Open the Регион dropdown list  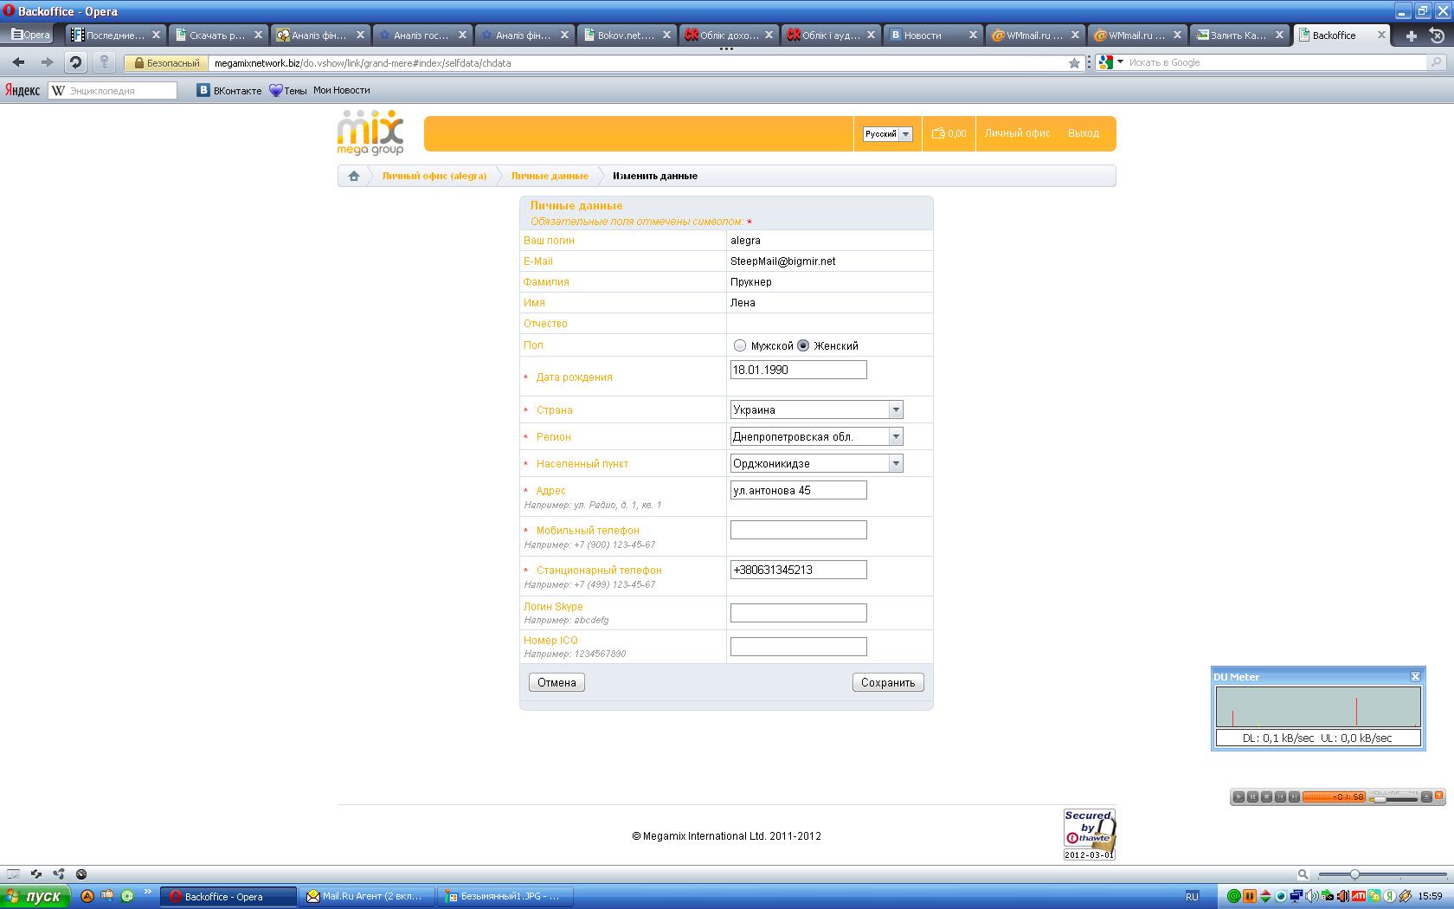(x=896, y=436)
